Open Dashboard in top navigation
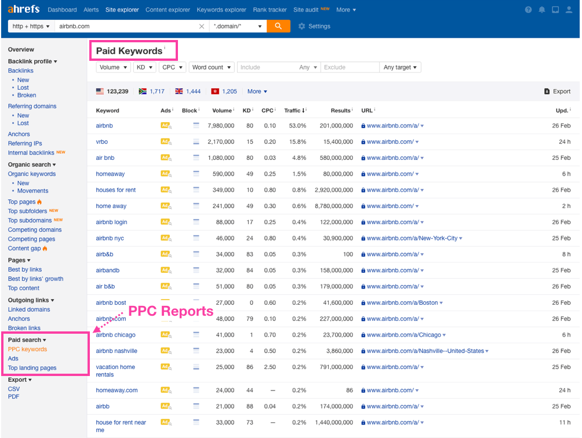 pyautogui.click(x=62, y=10)
